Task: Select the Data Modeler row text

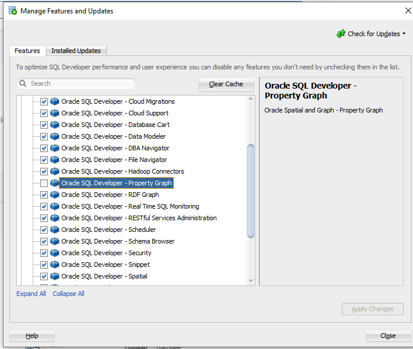Action: pyautogui.click(x=114, y=136)
